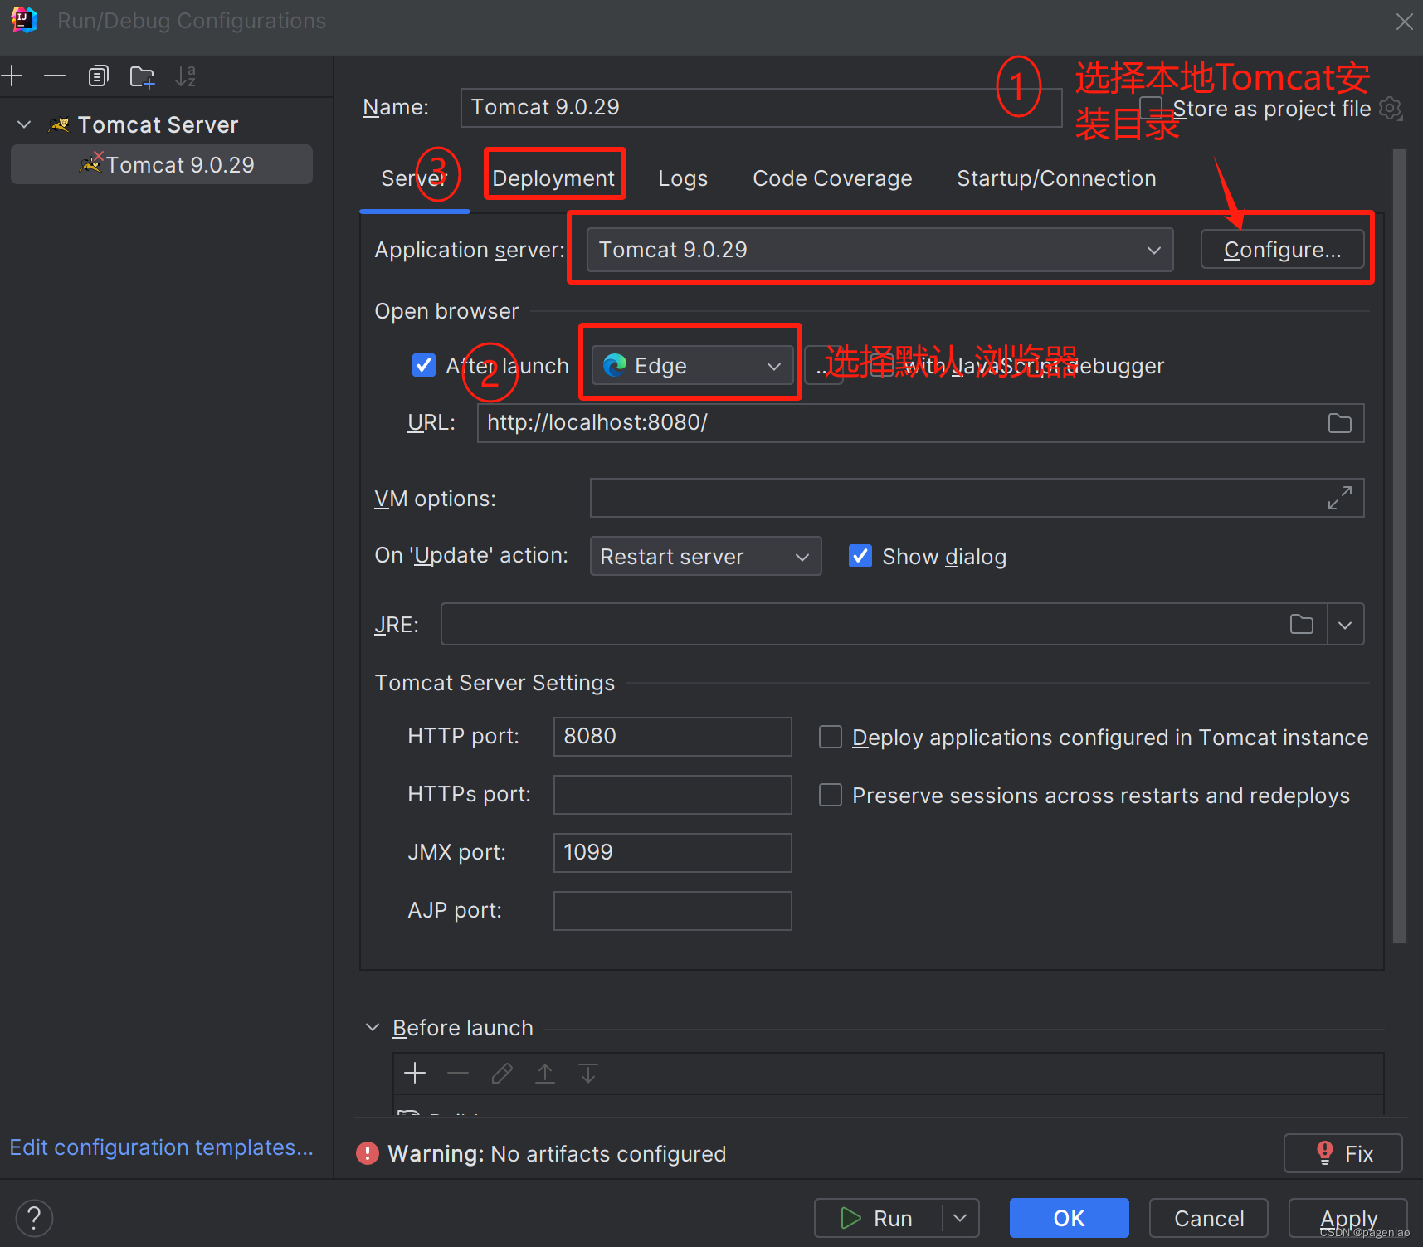Switch to the Code Coverage tab
Image resolution: width=1423 pixels, height=1247 pixels.
832,178
